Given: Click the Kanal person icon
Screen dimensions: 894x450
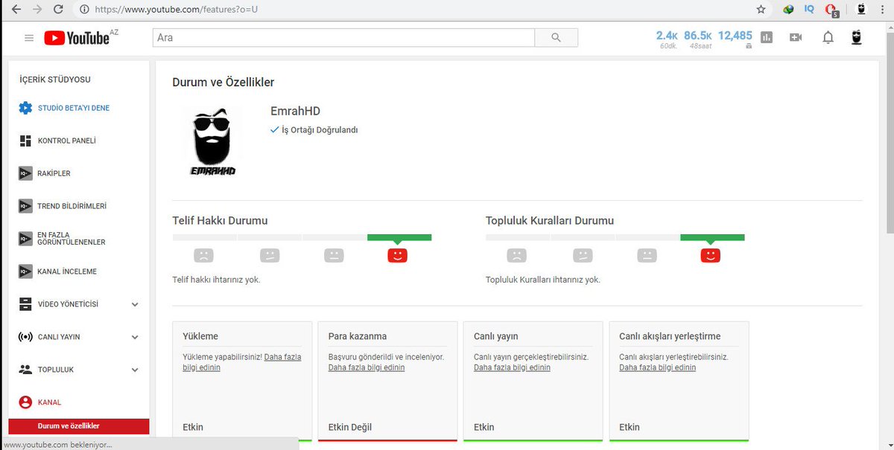Looking at the screenshot, I should [x=25, y=402].
